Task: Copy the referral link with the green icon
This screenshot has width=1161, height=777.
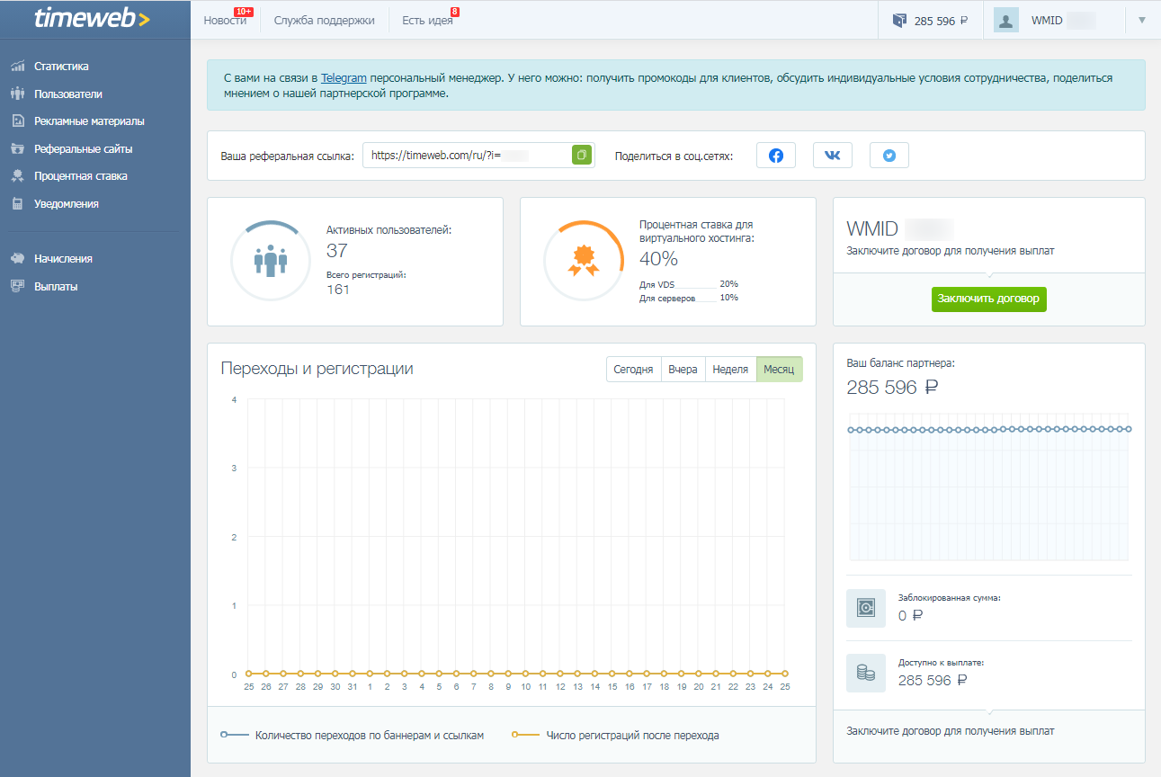Action: (582, 156)
